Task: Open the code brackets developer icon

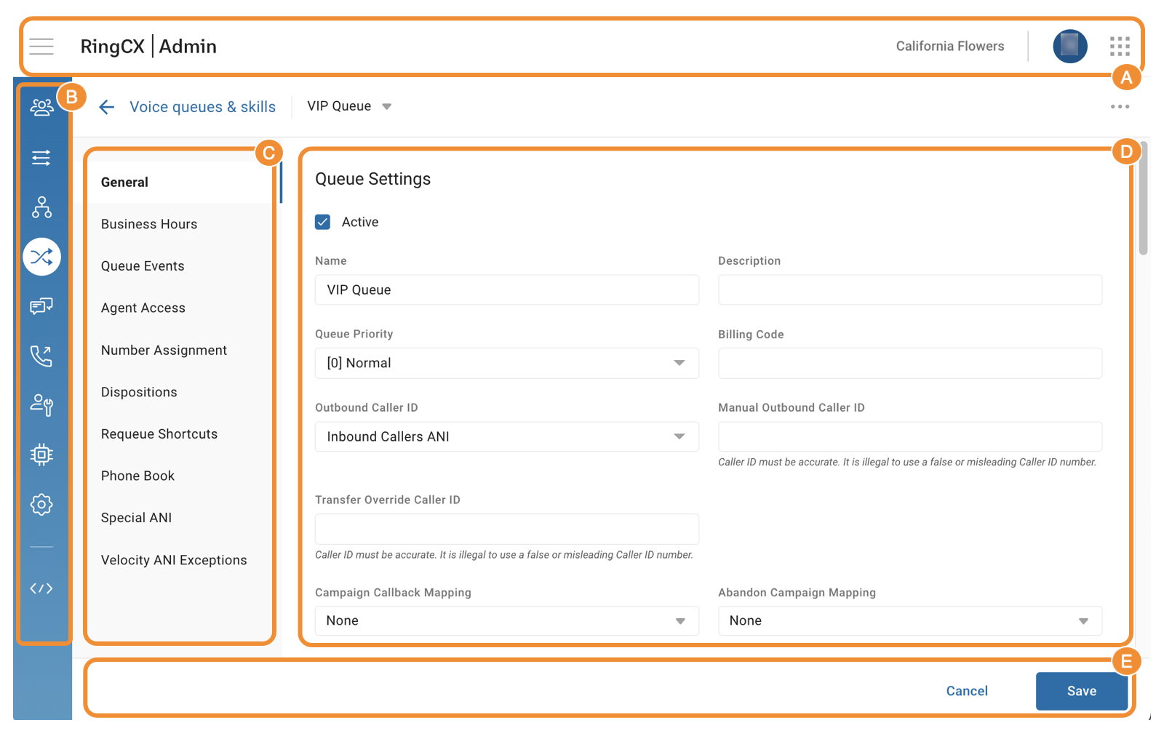Action: click(x=41, y=588)
